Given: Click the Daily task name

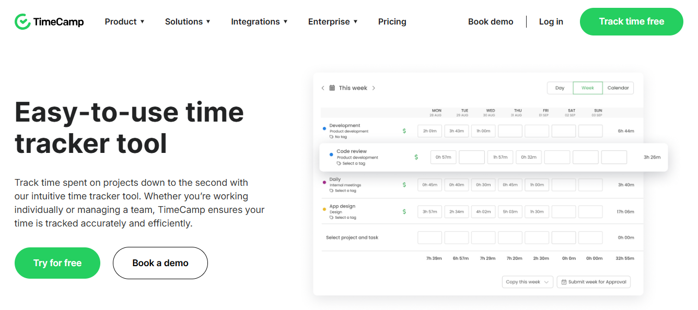Looking at the screenshot, I should point(335,179).
